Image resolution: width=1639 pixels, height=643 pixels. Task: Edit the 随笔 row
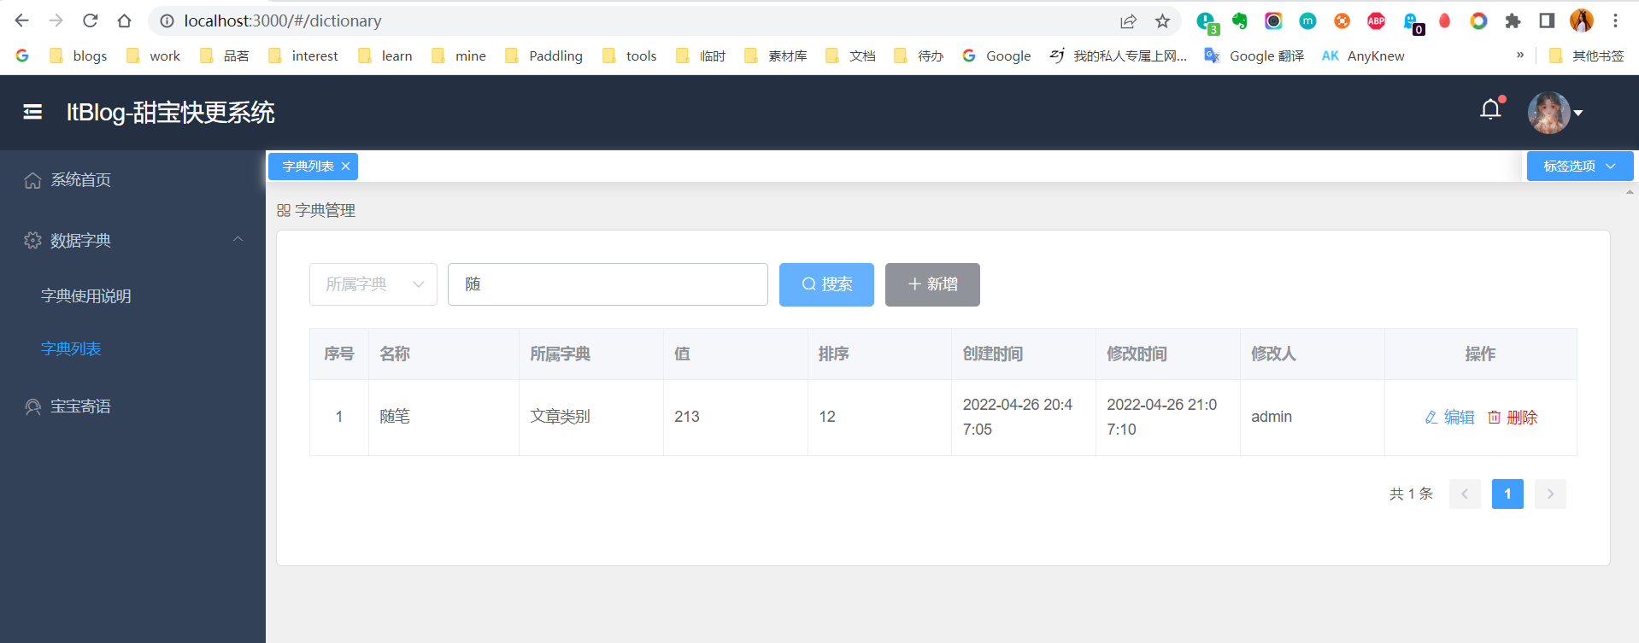(x=1449, y=418)
